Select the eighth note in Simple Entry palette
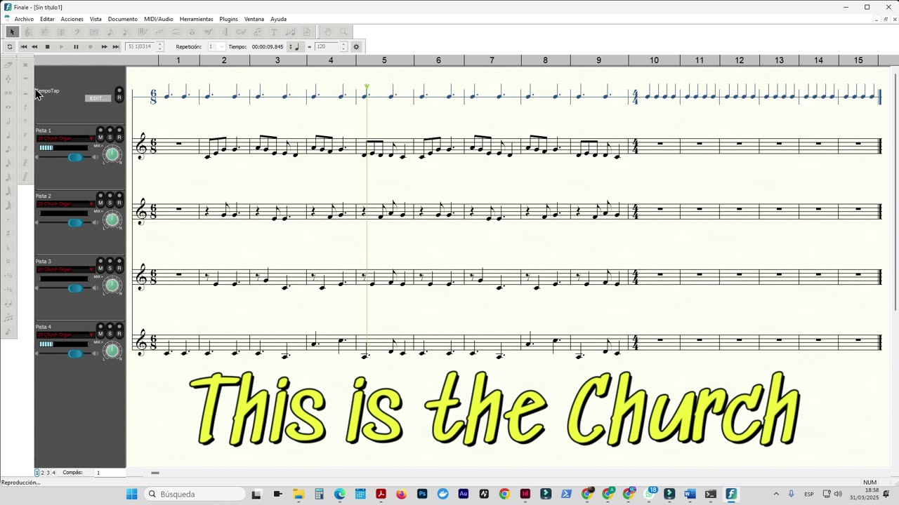This screenshot has width=899, height=505. (8, 149)
